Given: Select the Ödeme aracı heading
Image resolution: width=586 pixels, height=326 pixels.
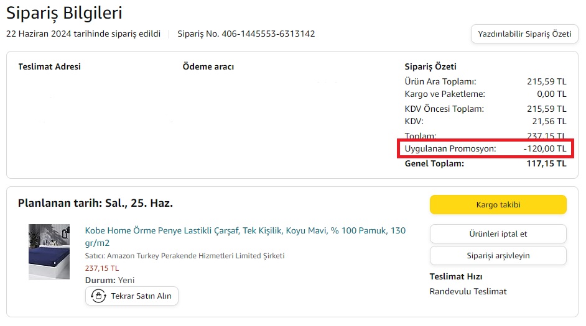Looking at the screenshot, I should [x=208, y=66].
